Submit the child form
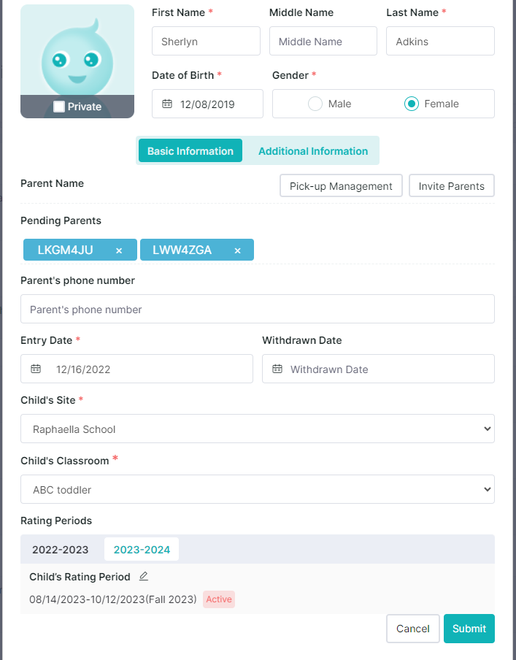 pyautogui.click(x=469, y=629)
